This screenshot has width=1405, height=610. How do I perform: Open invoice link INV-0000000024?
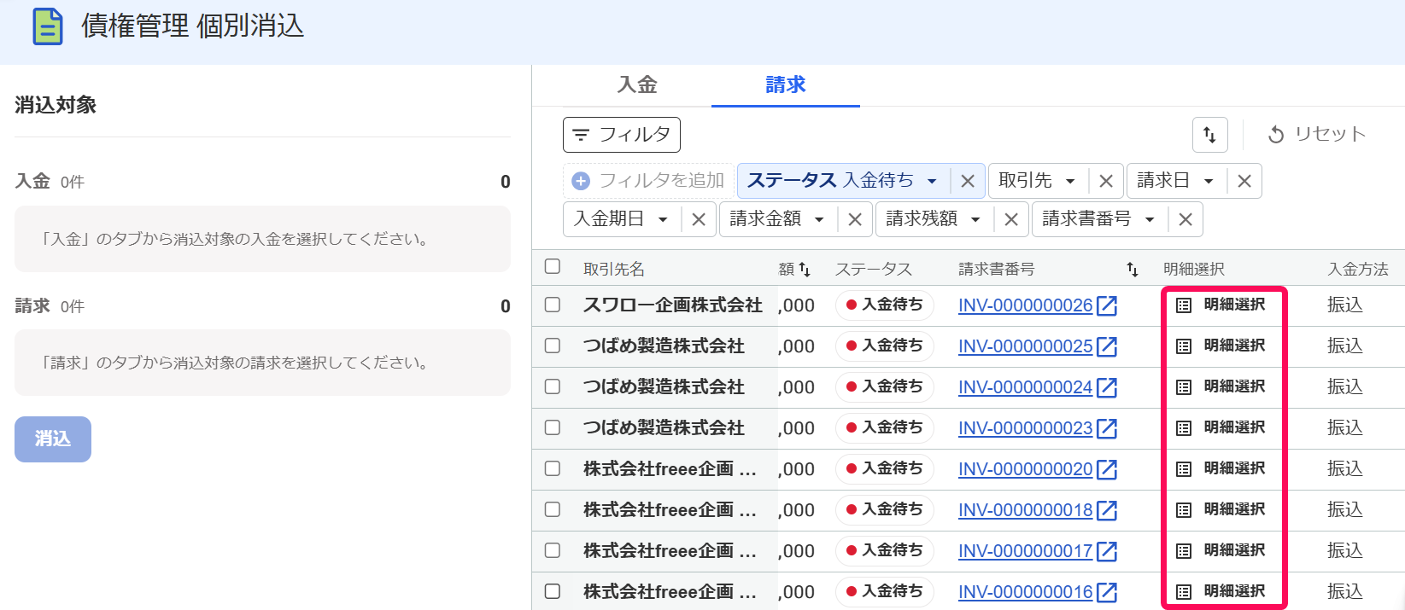[1025, 387]
